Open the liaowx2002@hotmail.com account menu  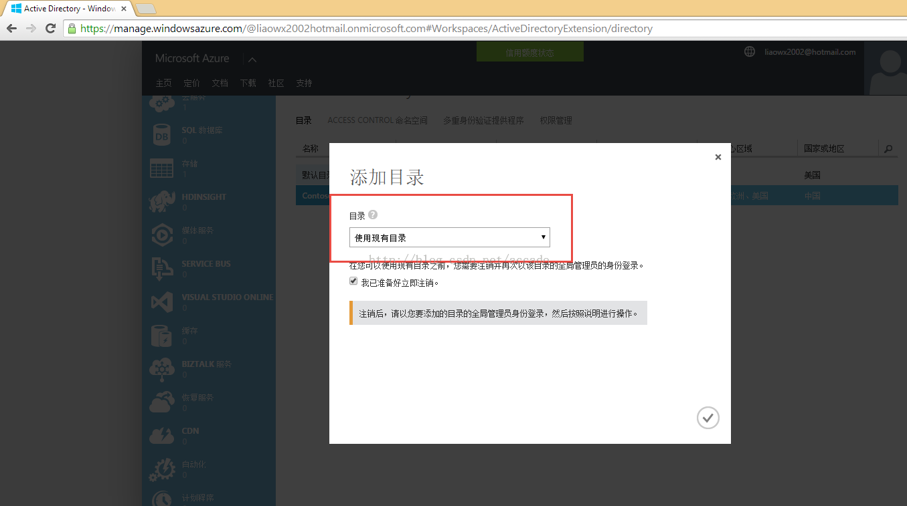[x=810, y=52]
